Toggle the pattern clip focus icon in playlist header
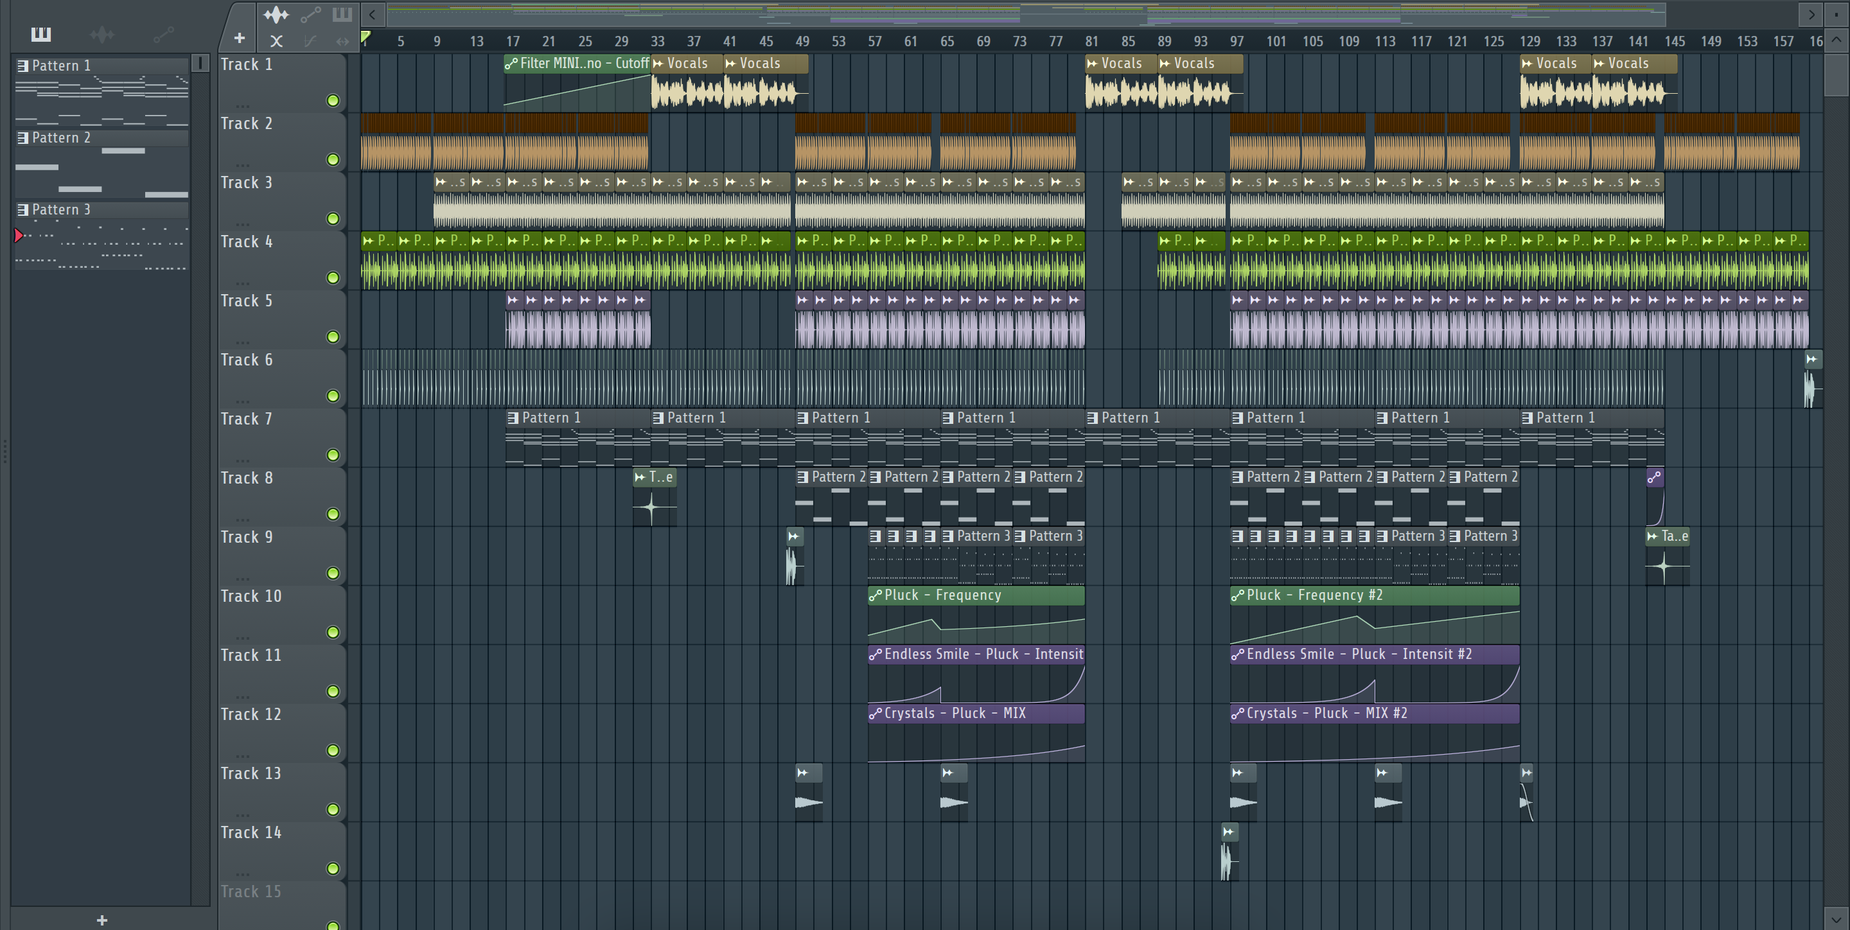1850x930 pixels. tap(342, 14)
